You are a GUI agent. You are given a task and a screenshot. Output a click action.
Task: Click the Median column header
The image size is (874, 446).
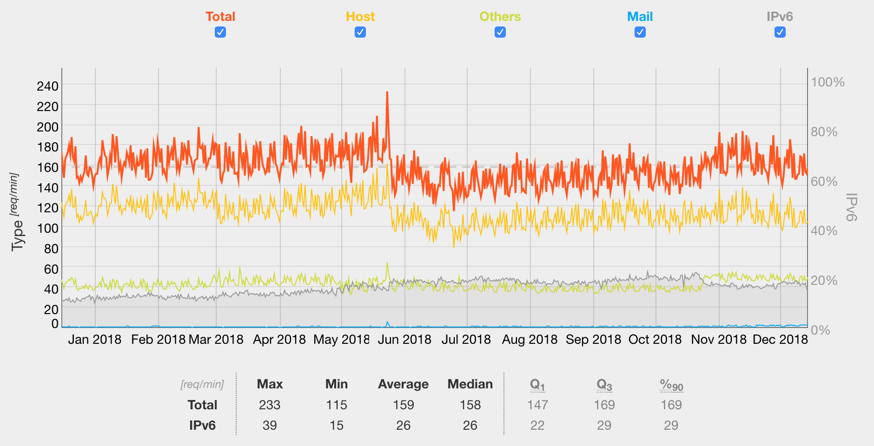pos(470,384)
